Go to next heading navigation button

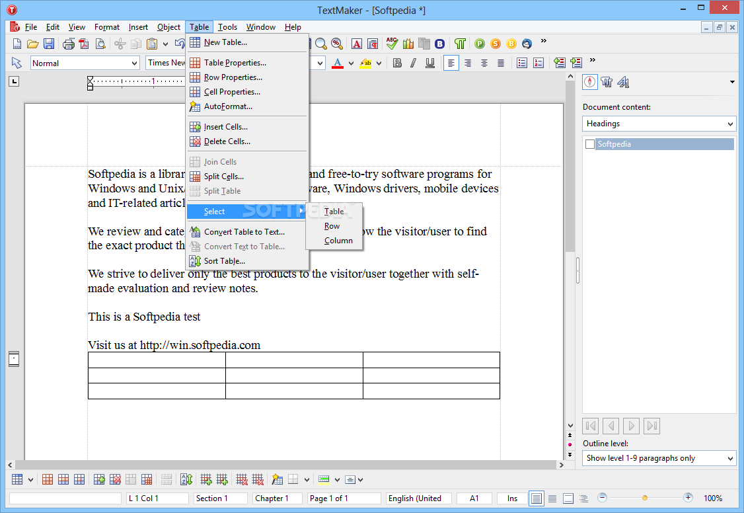632,426
